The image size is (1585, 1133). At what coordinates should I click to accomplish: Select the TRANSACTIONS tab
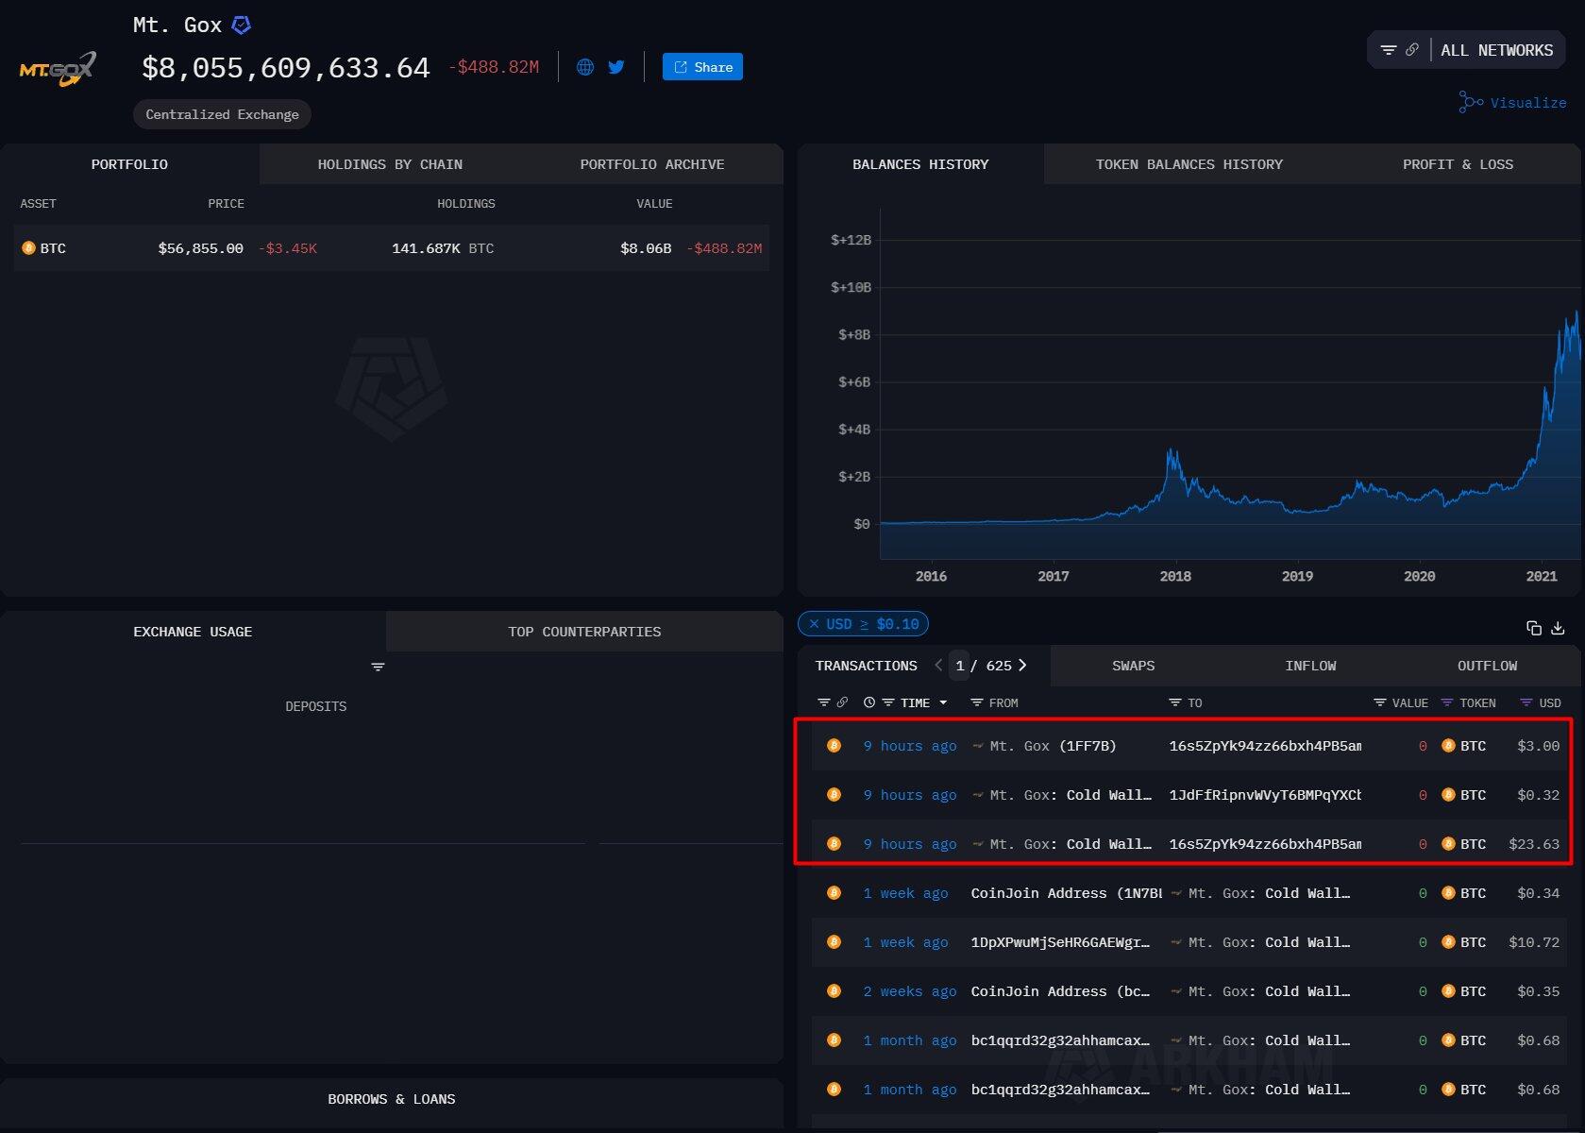pyautogui.click(x=867, y=666)
